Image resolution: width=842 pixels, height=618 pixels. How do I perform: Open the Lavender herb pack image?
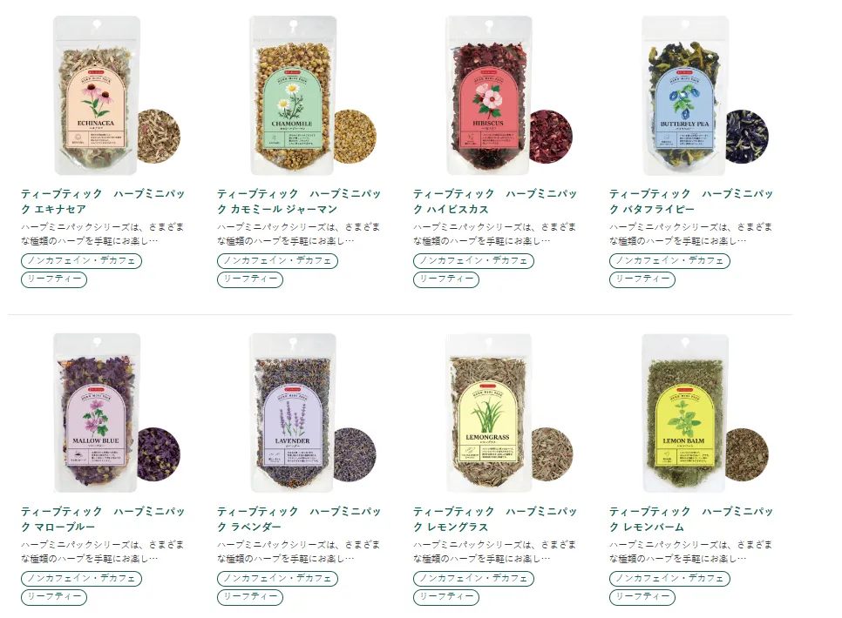point(313,413)
